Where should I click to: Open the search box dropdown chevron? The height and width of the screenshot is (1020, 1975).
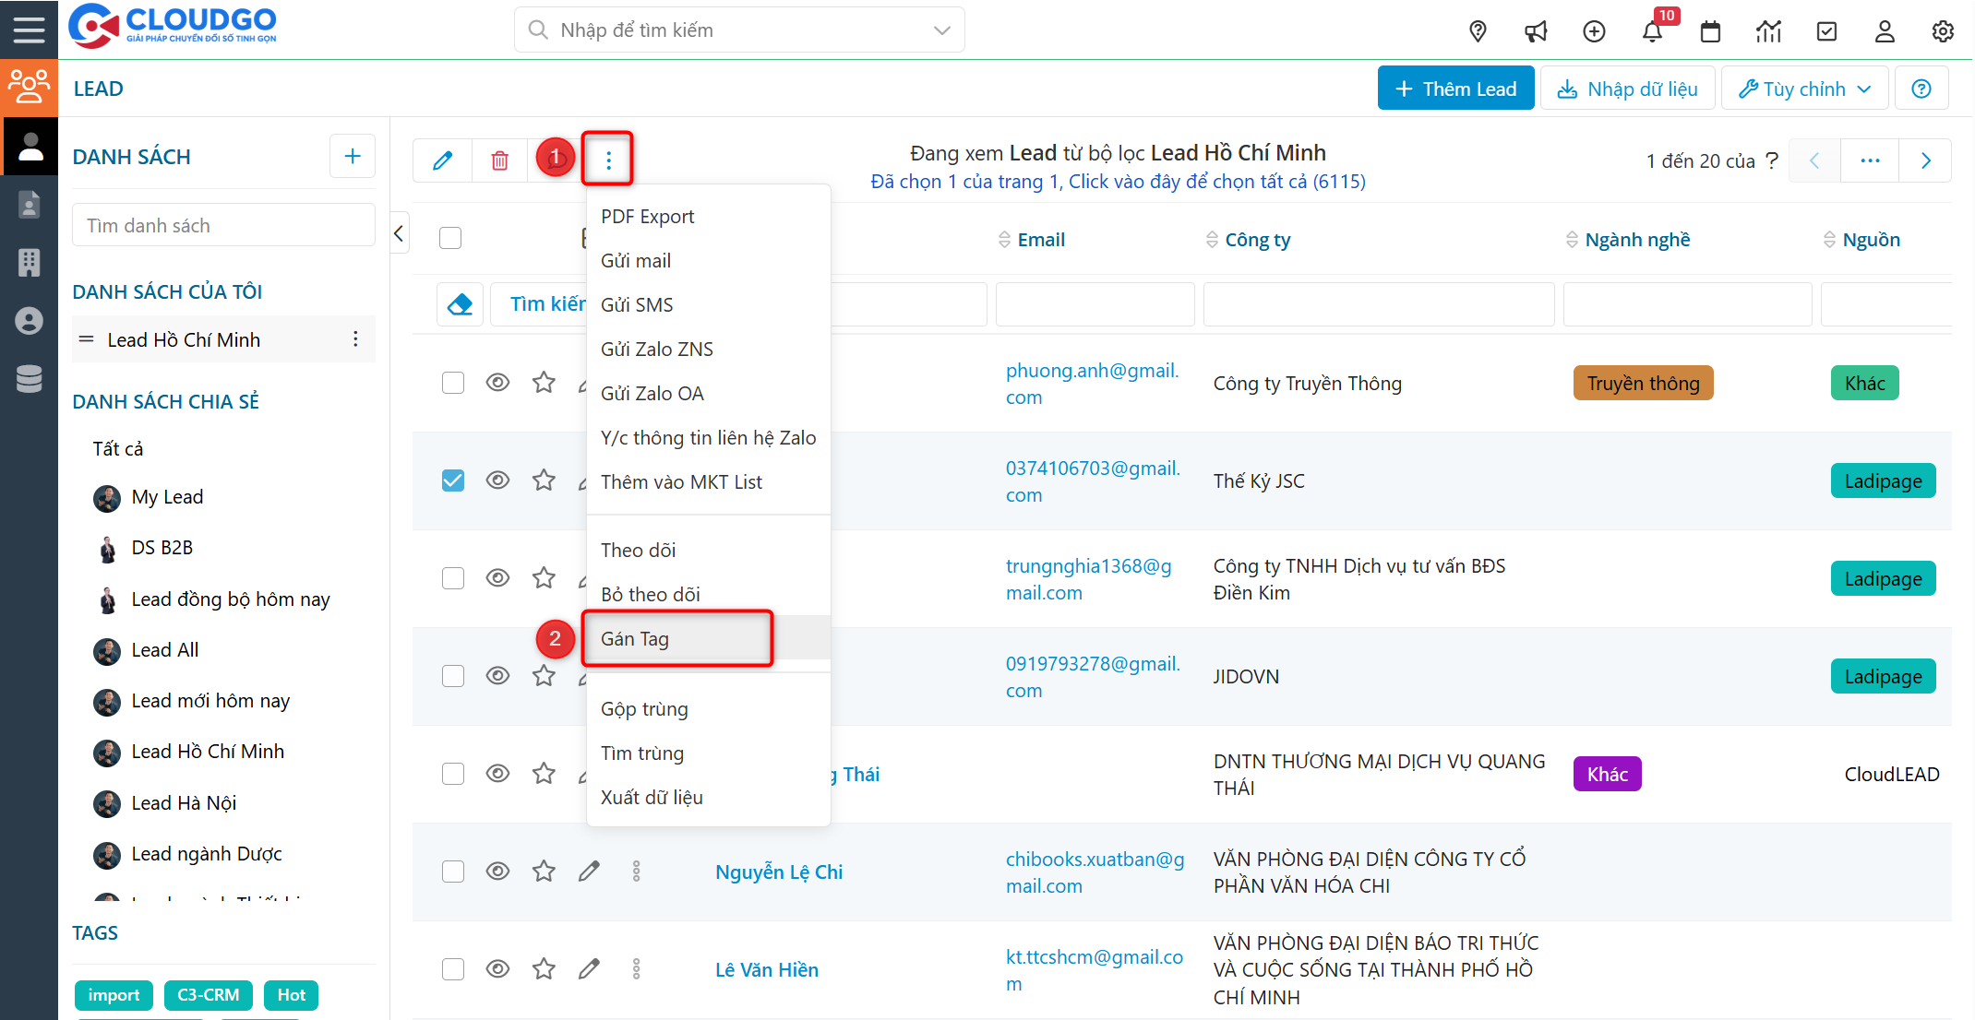coord(941,30)
